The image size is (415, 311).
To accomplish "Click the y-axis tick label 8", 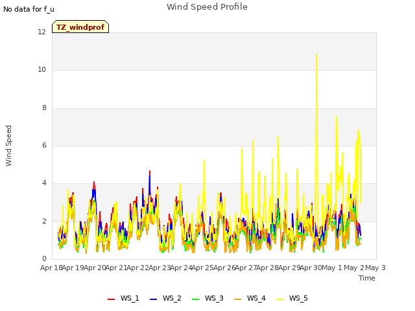I will click(x=44, y=108).
